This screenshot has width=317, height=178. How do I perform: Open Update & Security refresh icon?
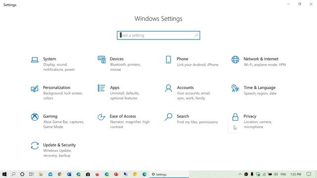pyautogui.click(x=35, y=146)
